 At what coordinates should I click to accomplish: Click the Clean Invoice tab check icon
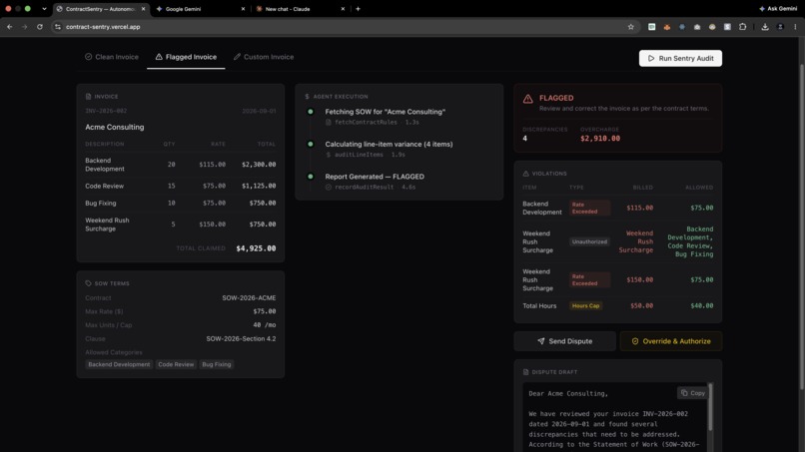(88, 57)
